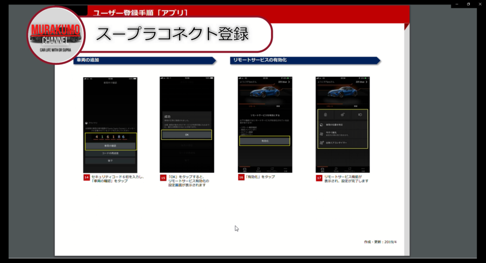
Task: Tap OK in the 成功 dialog
Action: click(x=187, y=135)
